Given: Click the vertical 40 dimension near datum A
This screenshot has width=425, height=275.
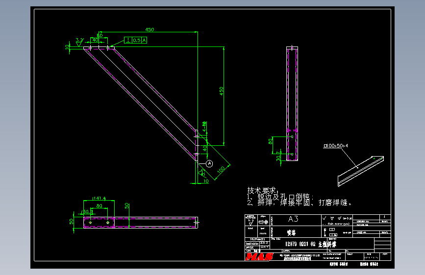Looking at the screenshot, I should (205, 148).
